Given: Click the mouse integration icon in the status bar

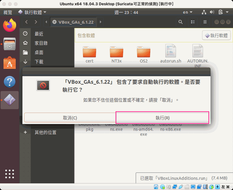Looking at the screenshot, I should [x=211, y=186].
